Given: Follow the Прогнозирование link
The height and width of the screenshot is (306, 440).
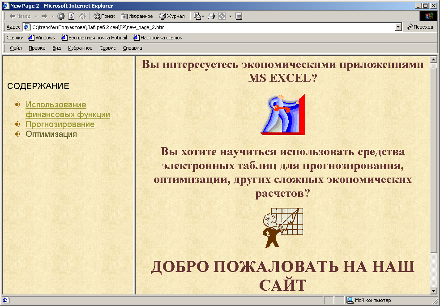Looking at the screenshot, I should pyautogui.click(x=60, y=124).
